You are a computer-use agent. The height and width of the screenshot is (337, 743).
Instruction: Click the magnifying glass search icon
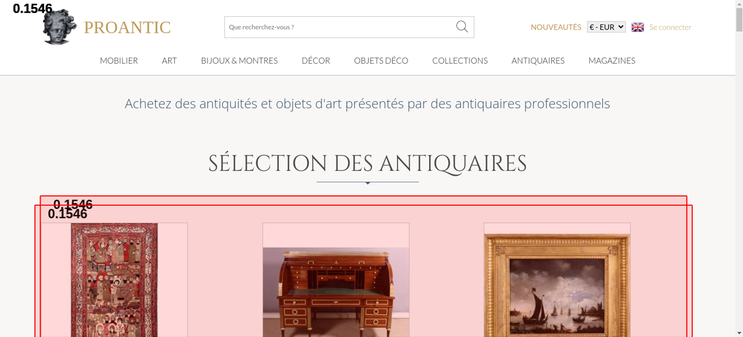coord(462,27)
